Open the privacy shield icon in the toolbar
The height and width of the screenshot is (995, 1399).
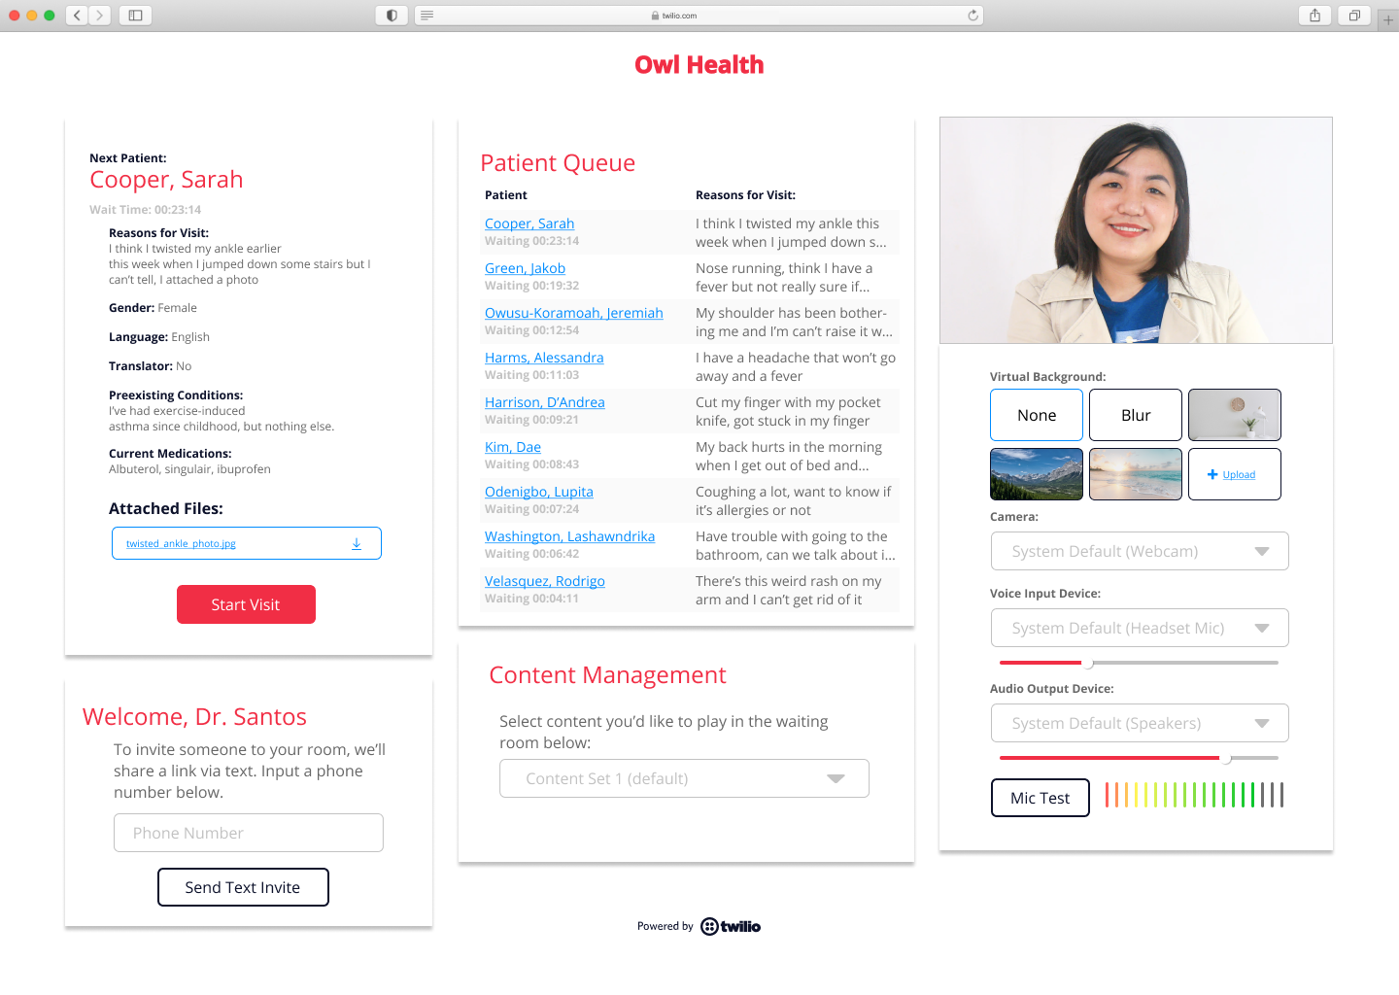tap(392, 16)
